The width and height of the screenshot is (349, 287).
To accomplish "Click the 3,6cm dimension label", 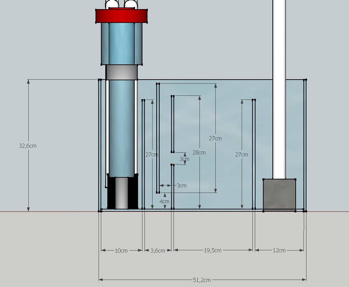I will pos(158,251).
